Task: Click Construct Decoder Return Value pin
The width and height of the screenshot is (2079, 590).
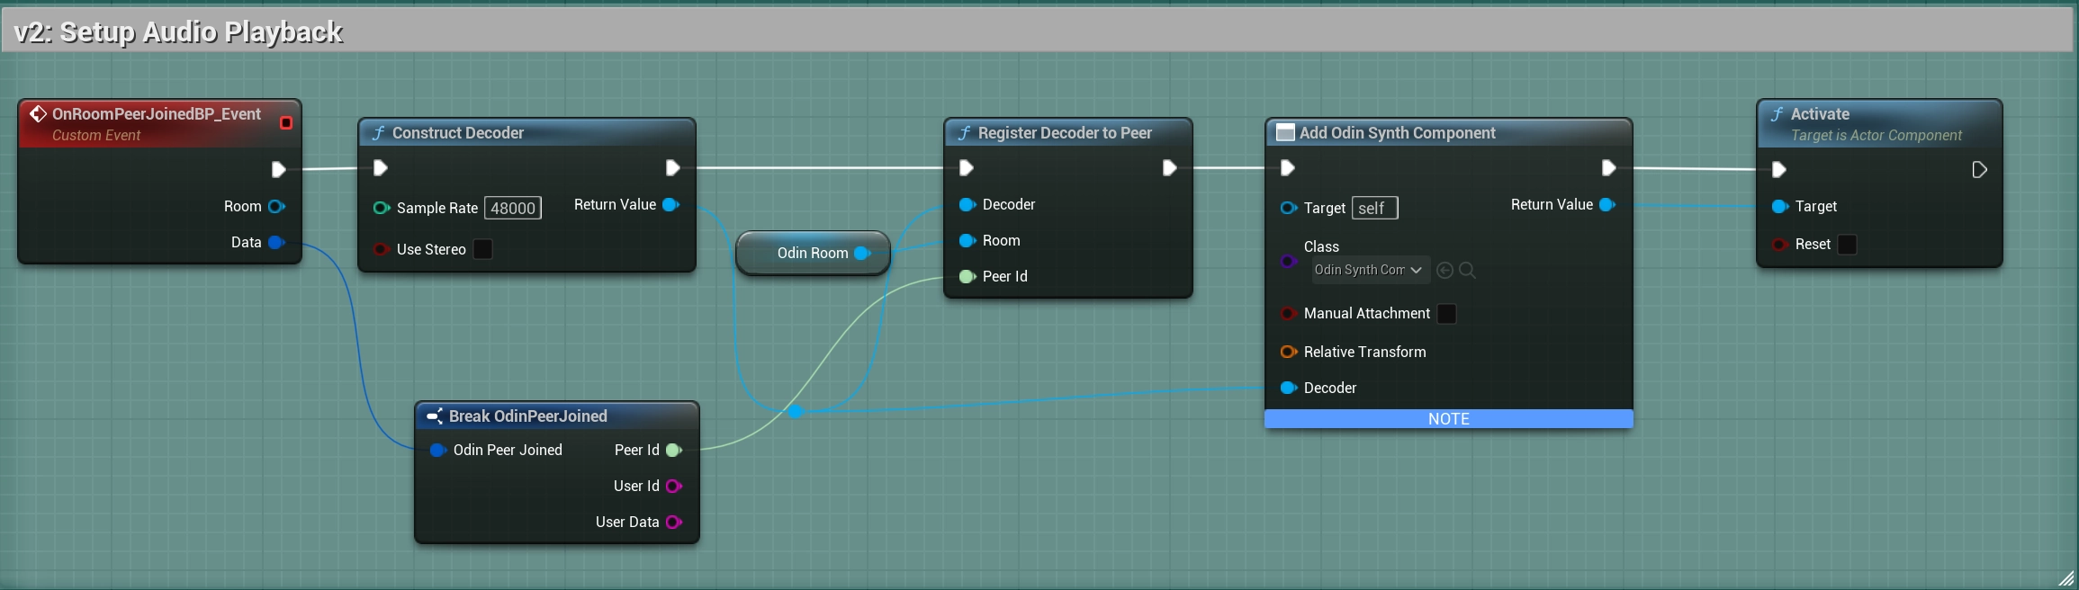Action: tap(670, 204)
